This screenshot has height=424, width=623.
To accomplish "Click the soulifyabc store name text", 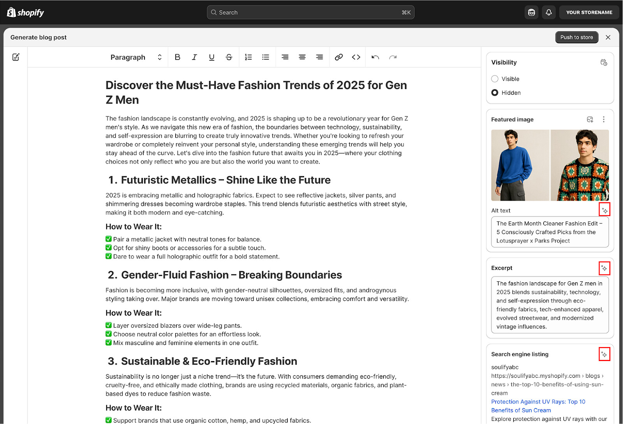I will pos(505,367).
